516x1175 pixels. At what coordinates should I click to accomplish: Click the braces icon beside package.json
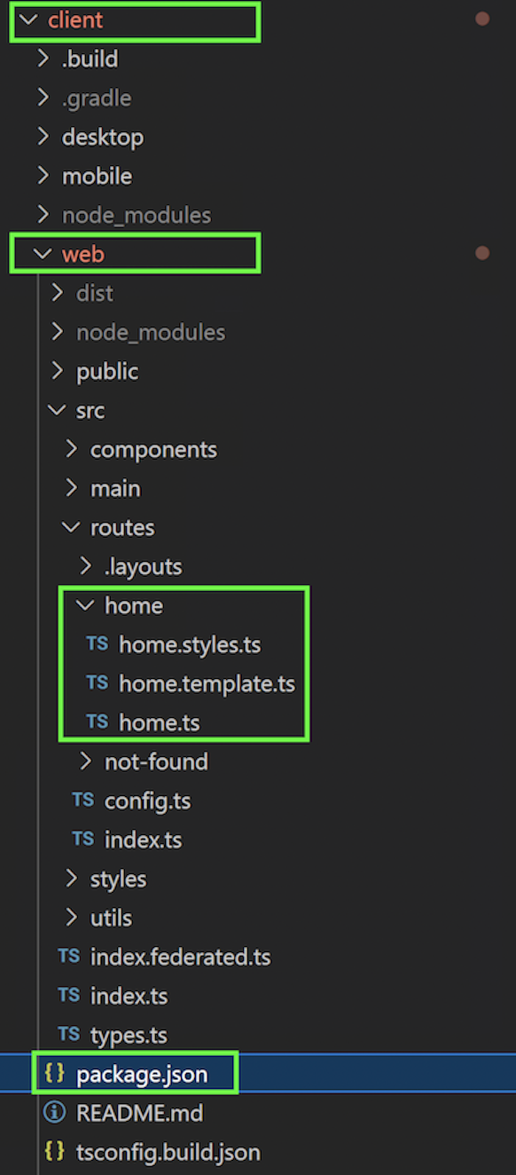point(55,1074)
